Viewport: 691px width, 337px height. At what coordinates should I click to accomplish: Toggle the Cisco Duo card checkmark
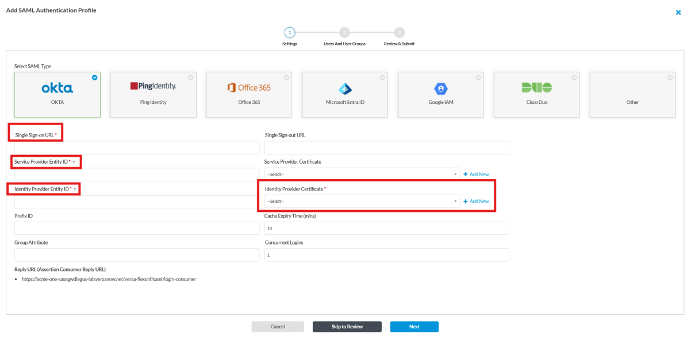(574, 77)
